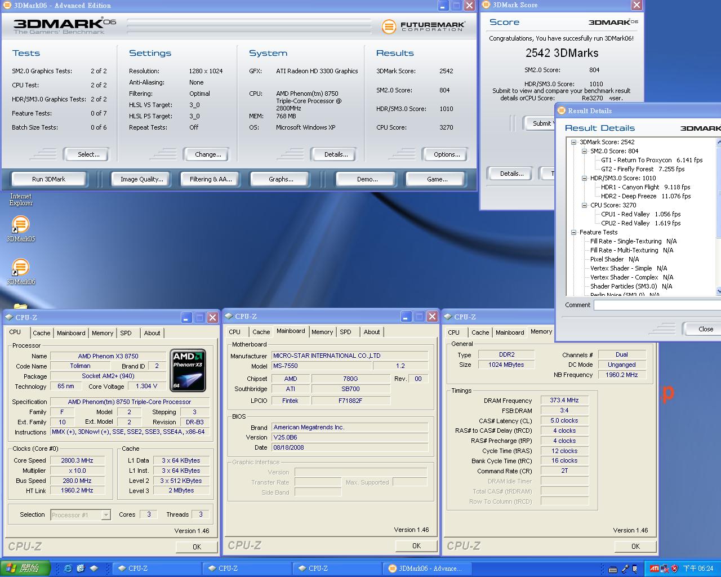Select CPU2 - Red Valley result row
The image size is (721, 577).
pyautogui.click(x=640, y=223)
